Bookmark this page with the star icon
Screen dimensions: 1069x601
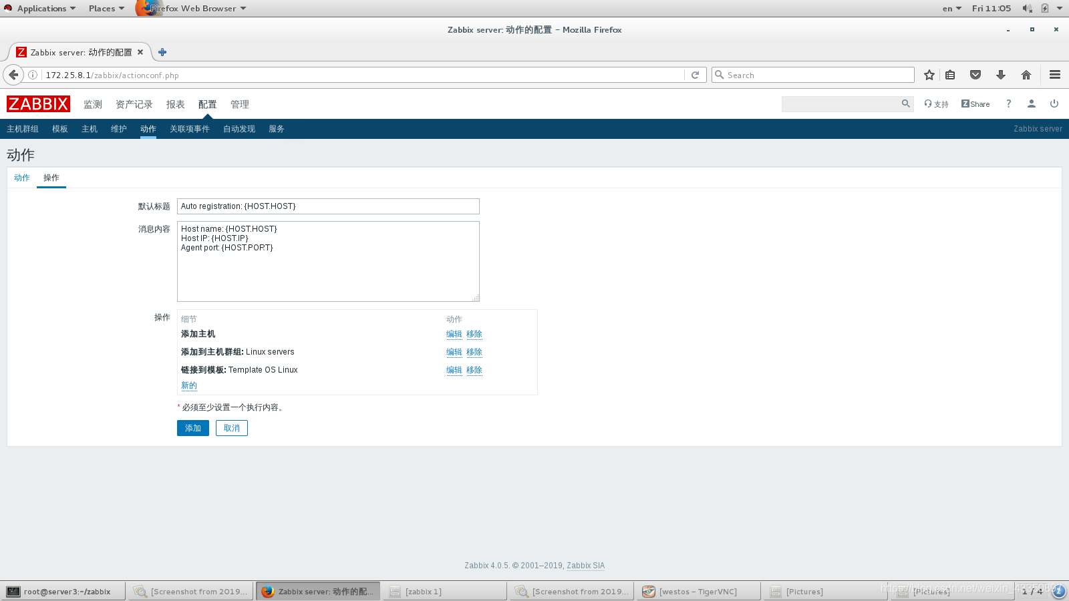point(929,75)
